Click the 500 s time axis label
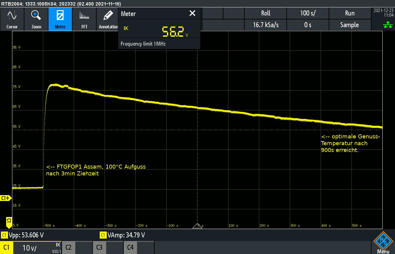395x254 pixels. tap(357, 226)
